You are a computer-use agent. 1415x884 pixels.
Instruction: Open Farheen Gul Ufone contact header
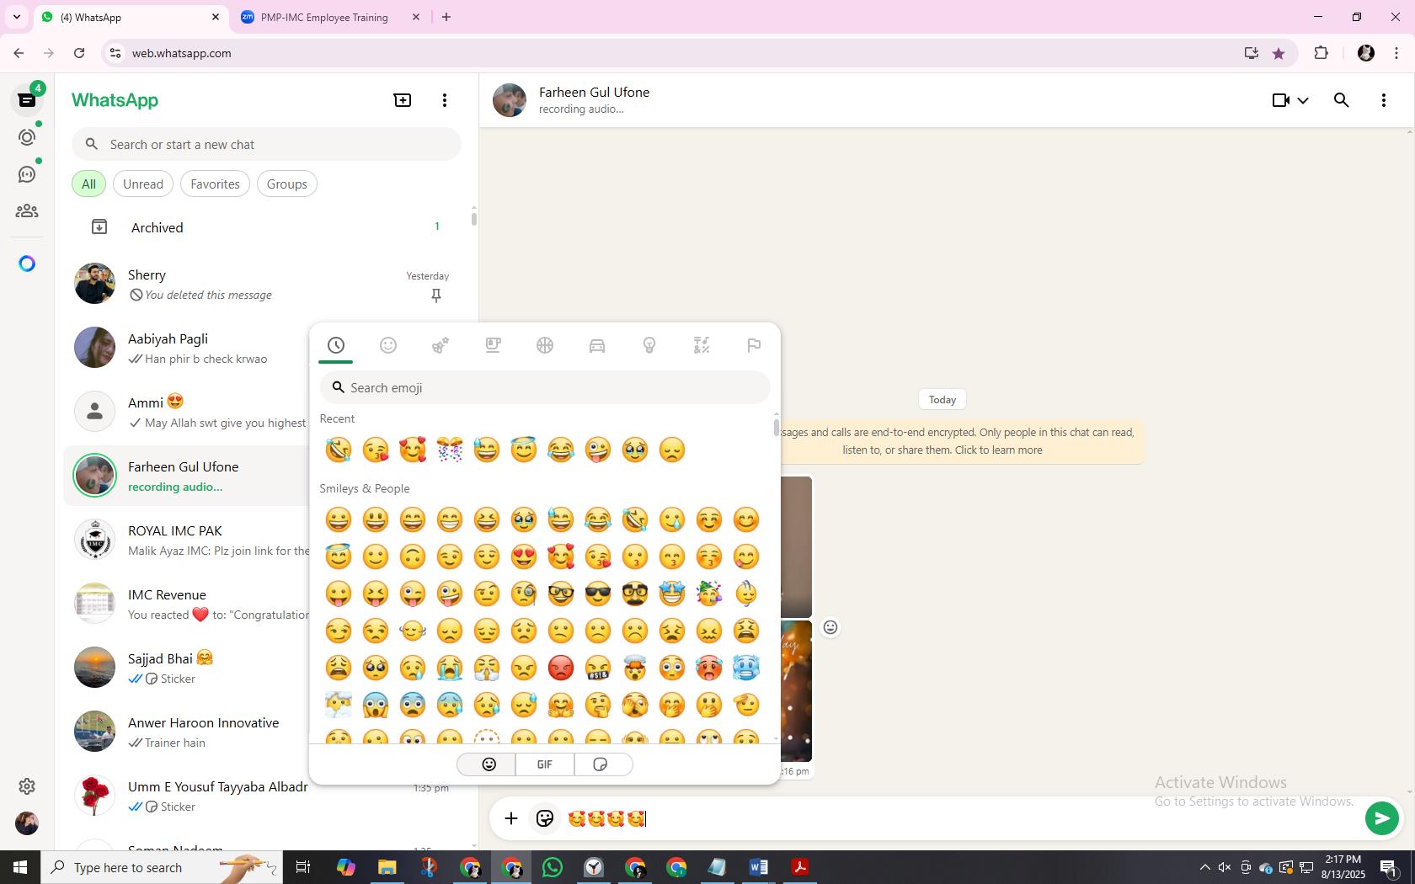click(594, 100)
